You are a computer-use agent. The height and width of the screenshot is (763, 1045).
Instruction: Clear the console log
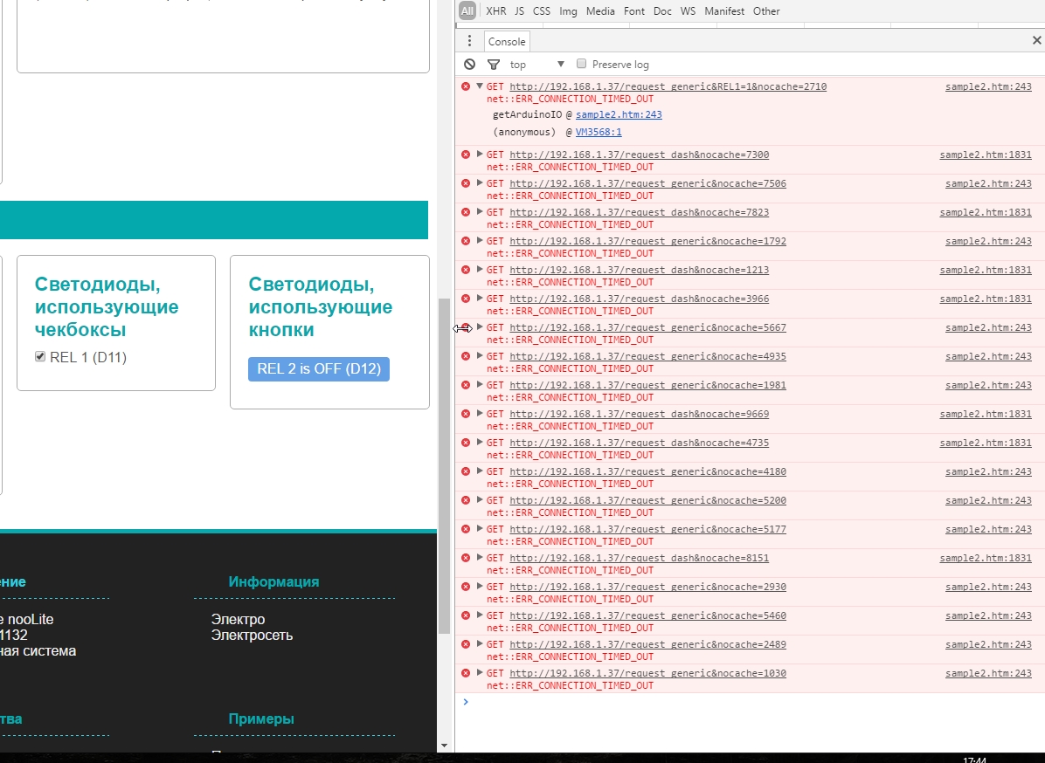470,65
